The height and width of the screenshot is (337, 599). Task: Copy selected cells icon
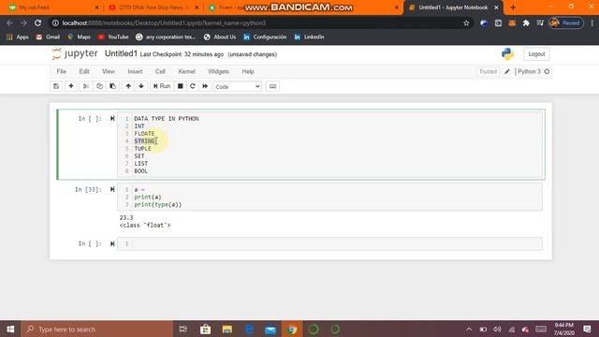[99, 86]
